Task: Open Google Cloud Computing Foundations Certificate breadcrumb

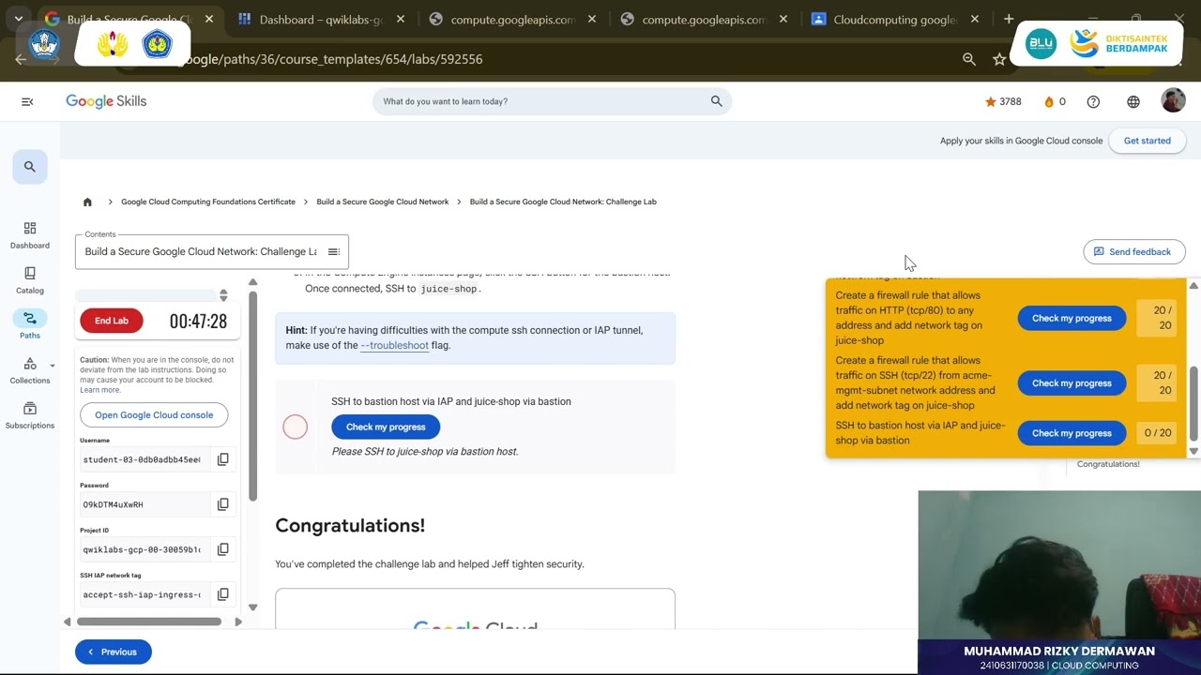Action: coord(208,202)
